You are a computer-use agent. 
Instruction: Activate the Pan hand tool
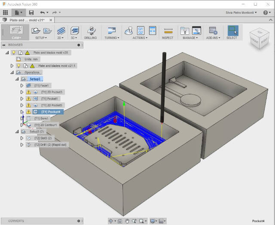click(x=127, y=221)
